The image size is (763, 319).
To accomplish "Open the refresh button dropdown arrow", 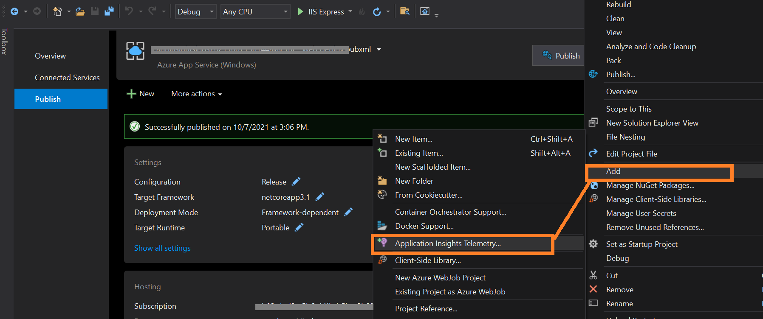I will pos(388,11).
